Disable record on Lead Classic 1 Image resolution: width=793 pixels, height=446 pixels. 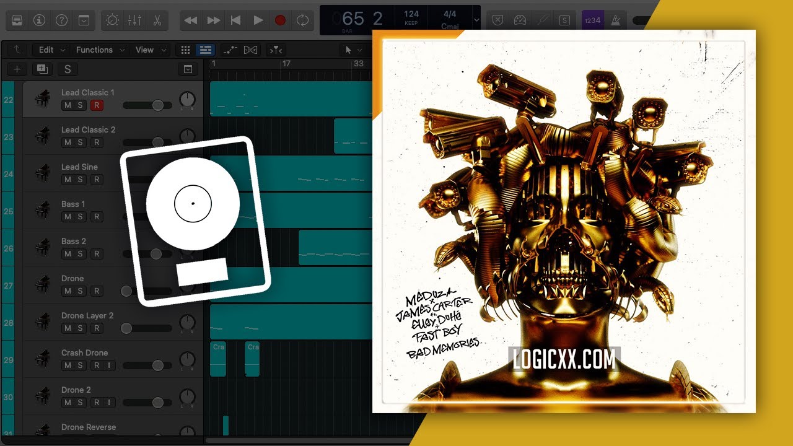pos(97,105)
